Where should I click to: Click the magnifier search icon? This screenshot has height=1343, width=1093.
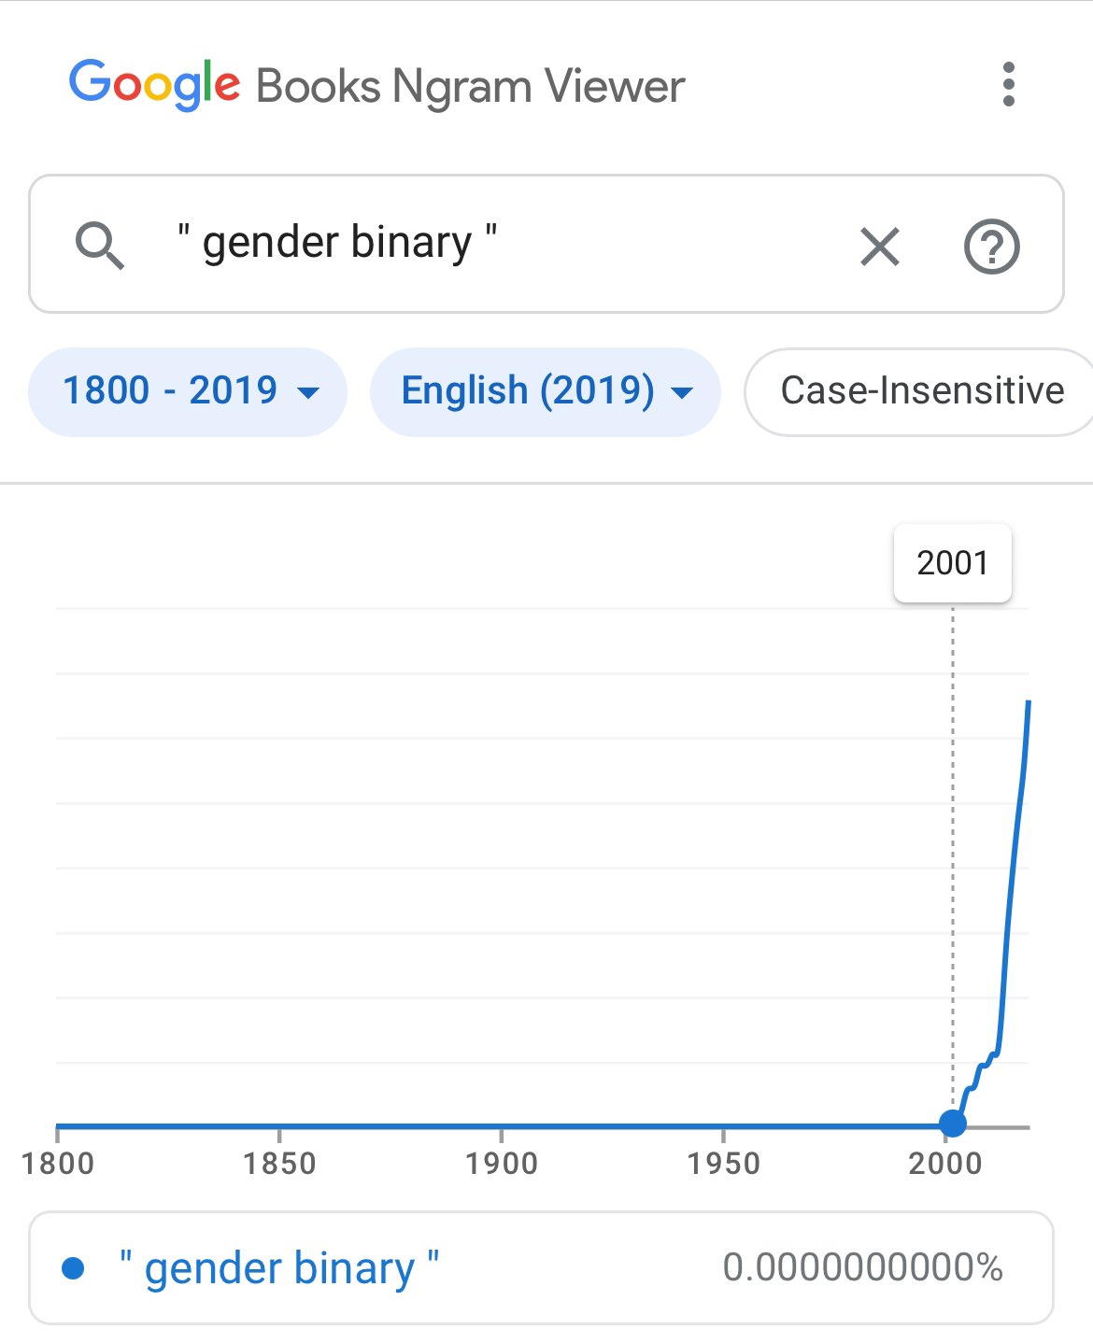point(99,246)
